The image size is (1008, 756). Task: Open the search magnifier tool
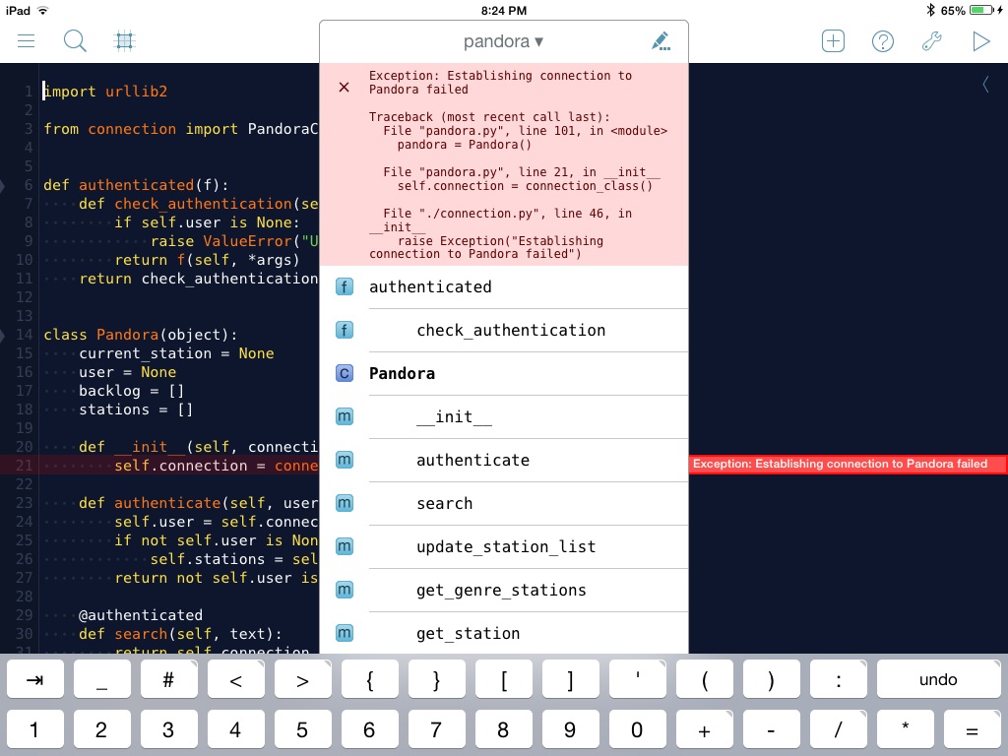click(75, 41)
